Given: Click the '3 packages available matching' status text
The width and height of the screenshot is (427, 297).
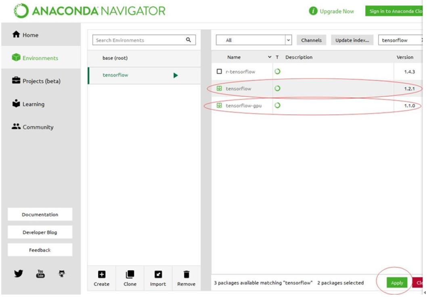Looking at the screenshot, I should click(x=263, y=283).
